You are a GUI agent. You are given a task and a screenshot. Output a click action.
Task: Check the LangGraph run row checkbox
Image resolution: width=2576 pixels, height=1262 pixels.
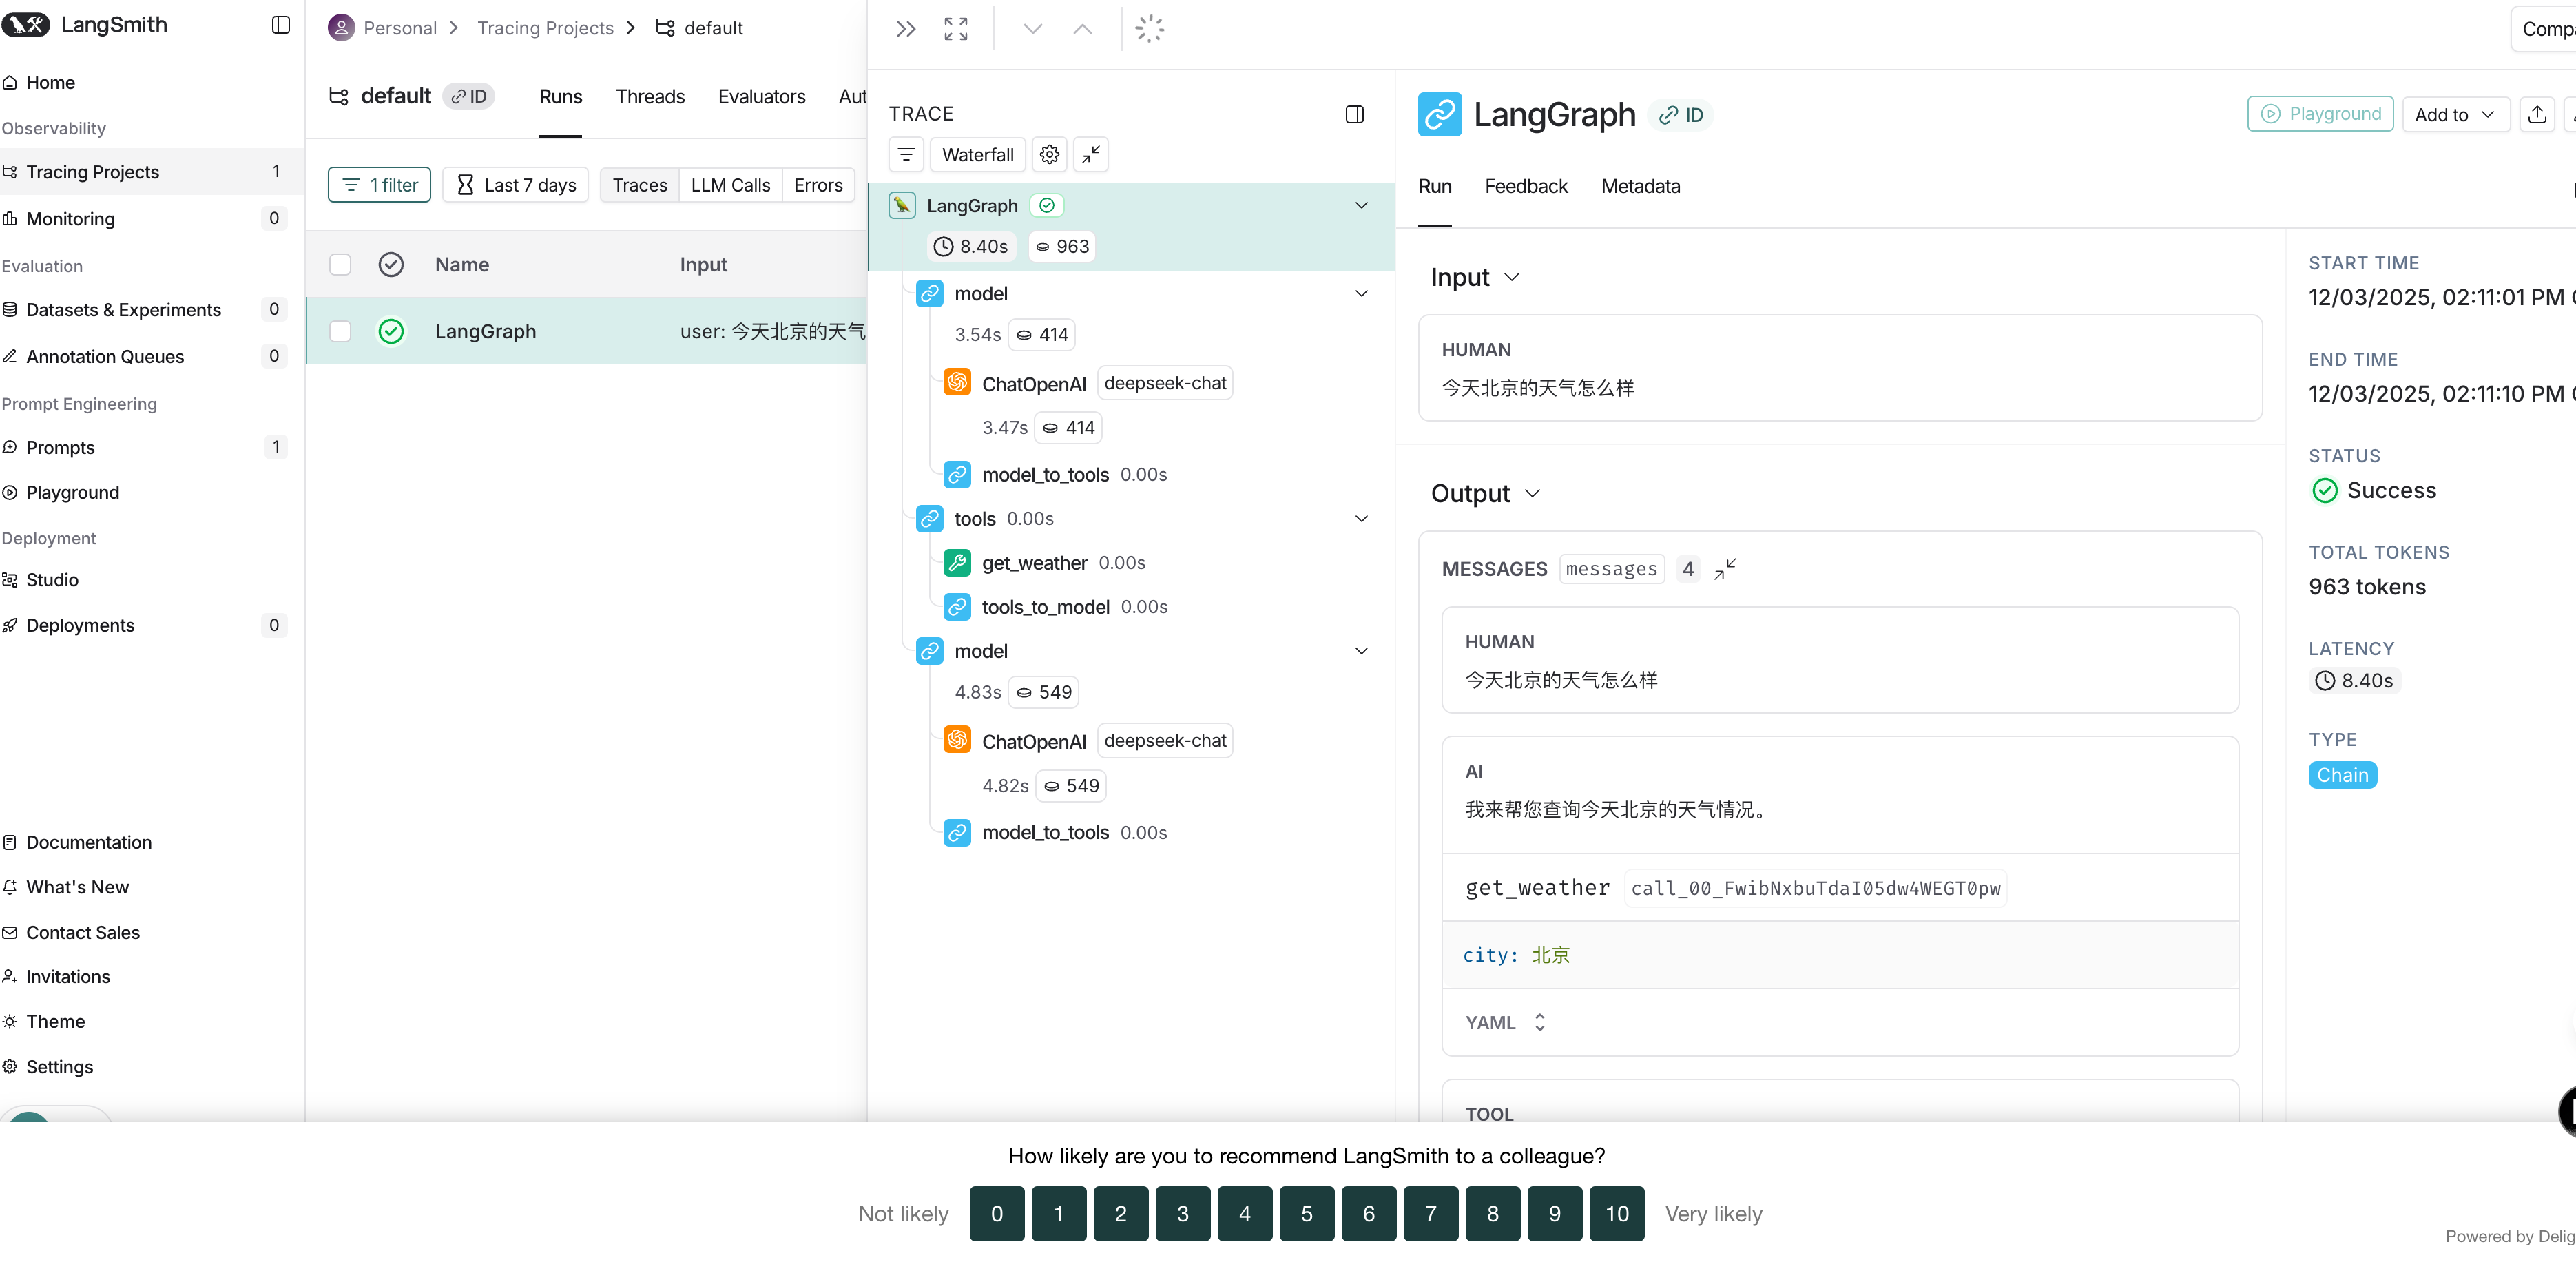click(340, 331)
